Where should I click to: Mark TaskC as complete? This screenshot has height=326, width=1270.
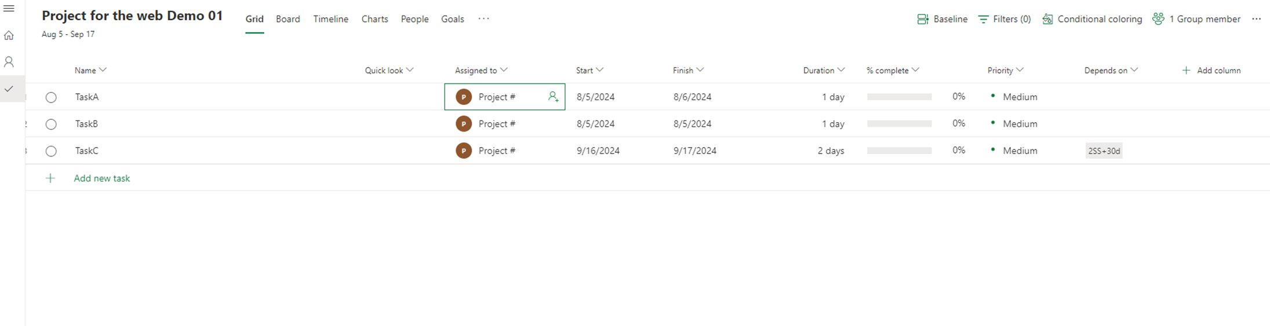51,151
